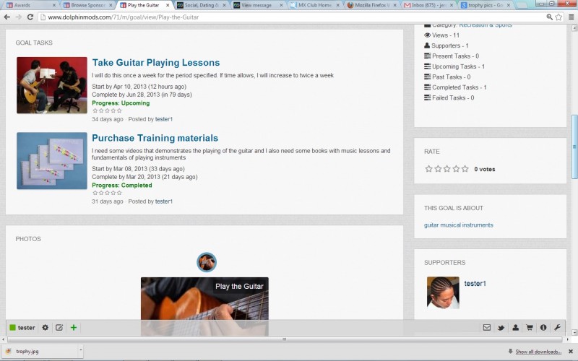578x361 pixels.
Task: Rate Purchase Training materials using its stars
Action: (x=107, y=193)
